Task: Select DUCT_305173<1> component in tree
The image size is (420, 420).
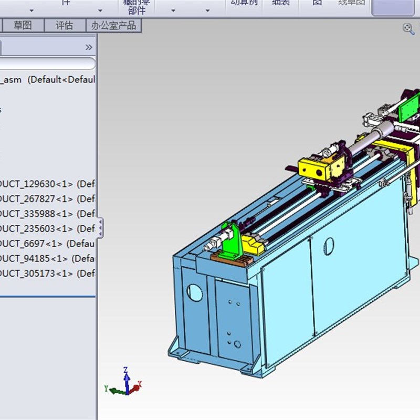Action: pos(47,274)
